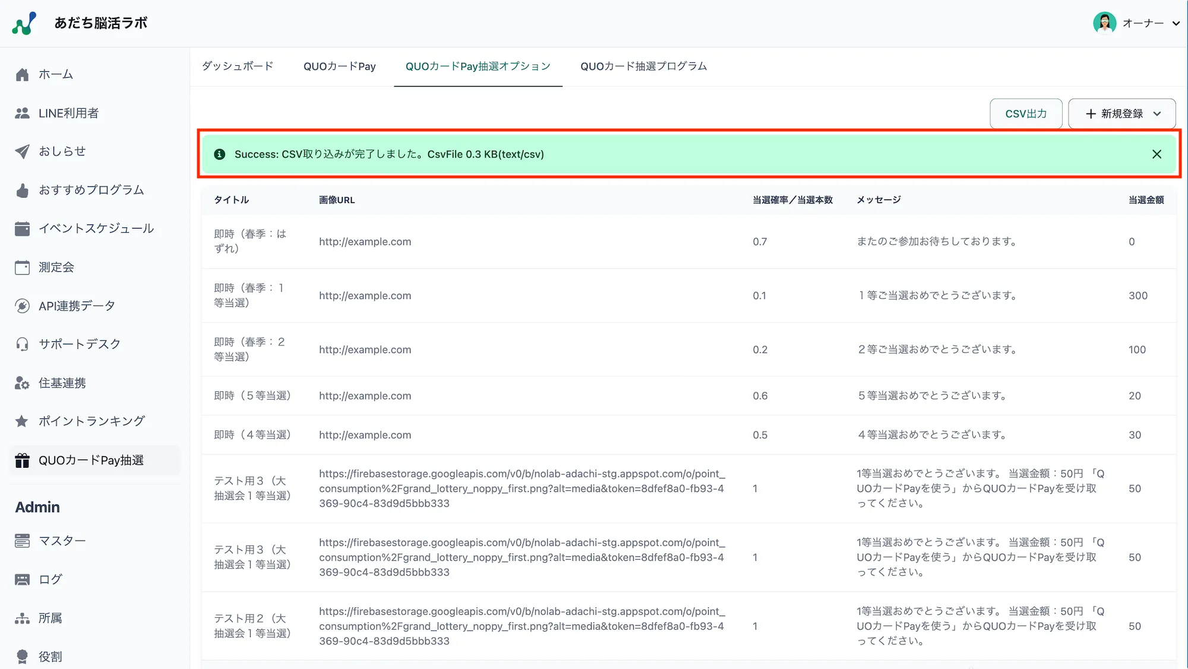Open LINE利用者 from the sidebar icon
Image resolution: width=1188 pixels, height=669 pixels.
pyautogui.click(x=22, y=113)
